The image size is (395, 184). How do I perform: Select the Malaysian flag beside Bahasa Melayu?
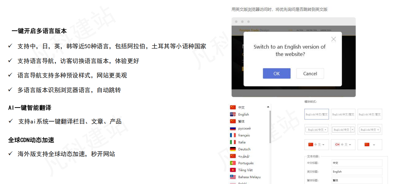click(x=233, y=177)
